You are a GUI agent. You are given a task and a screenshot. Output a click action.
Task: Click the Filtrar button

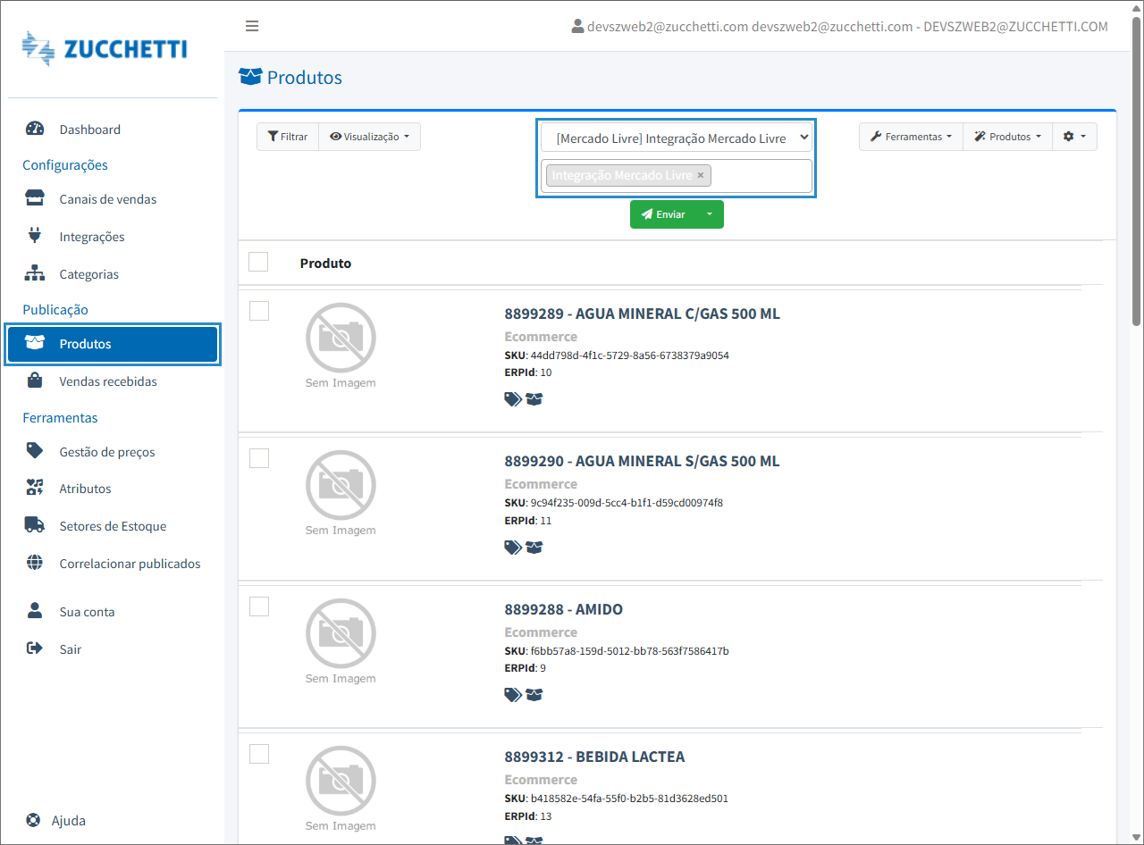pos(288,137)
